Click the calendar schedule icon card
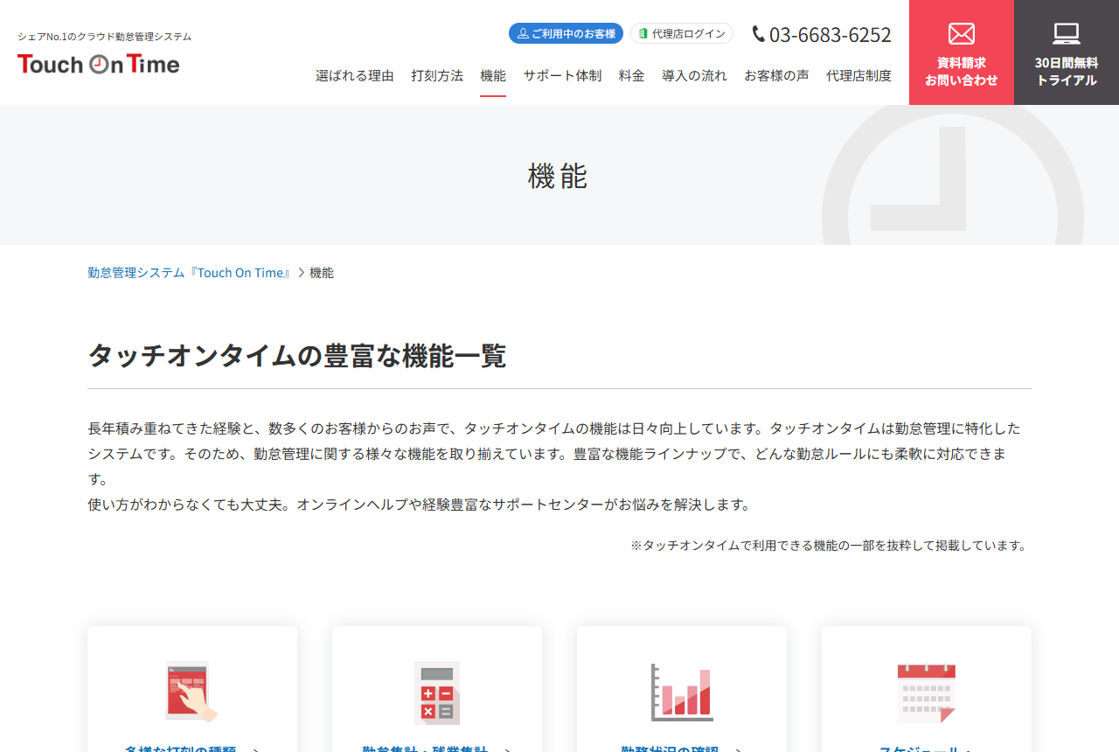The width and height of the screenshot is (1119, 752). pos(927,692)
